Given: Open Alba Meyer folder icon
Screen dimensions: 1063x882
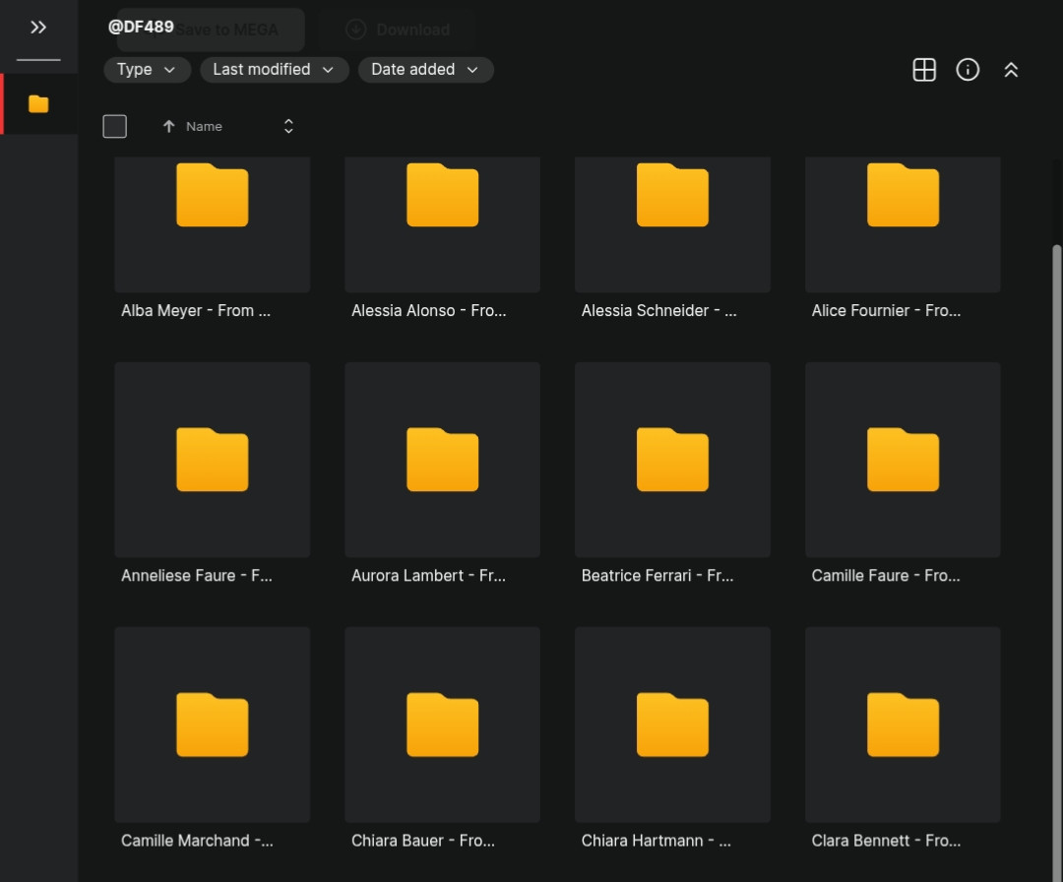Looking at the screenshot, I should click(213, 195).
